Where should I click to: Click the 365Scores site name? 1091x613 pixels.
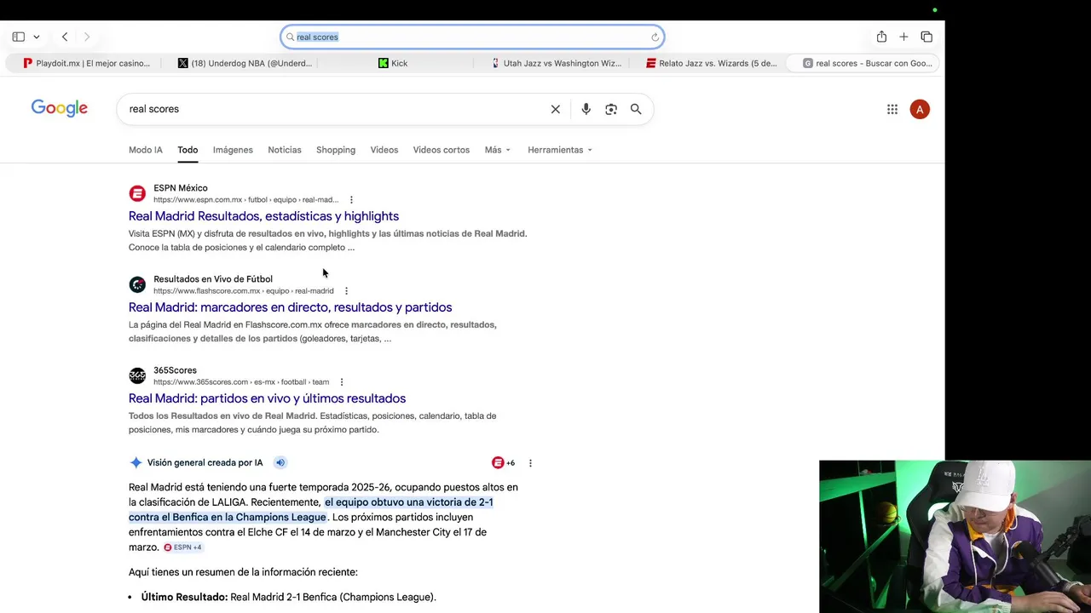pos(175,370)
